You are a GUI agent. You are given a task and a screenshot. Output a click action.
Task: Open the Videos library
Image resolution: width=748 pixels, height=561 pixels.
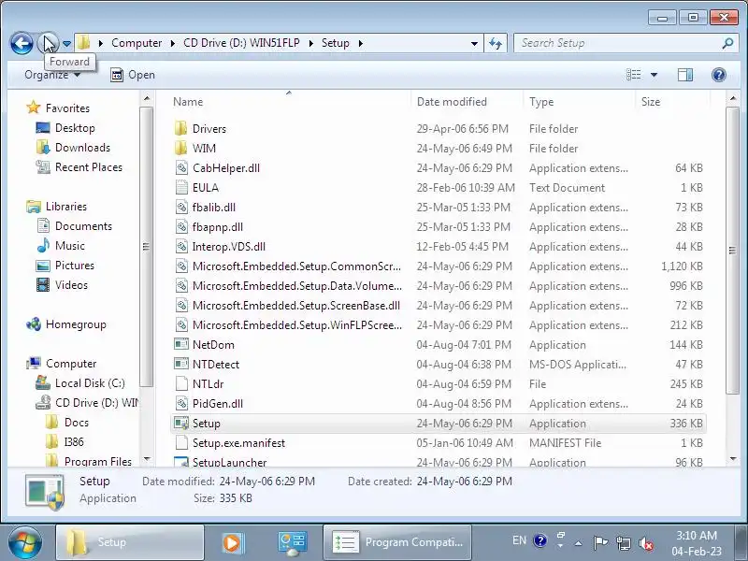click(71, 285)
